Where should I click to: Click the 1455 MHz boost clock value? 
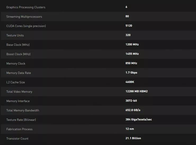(x=132, y=54)
